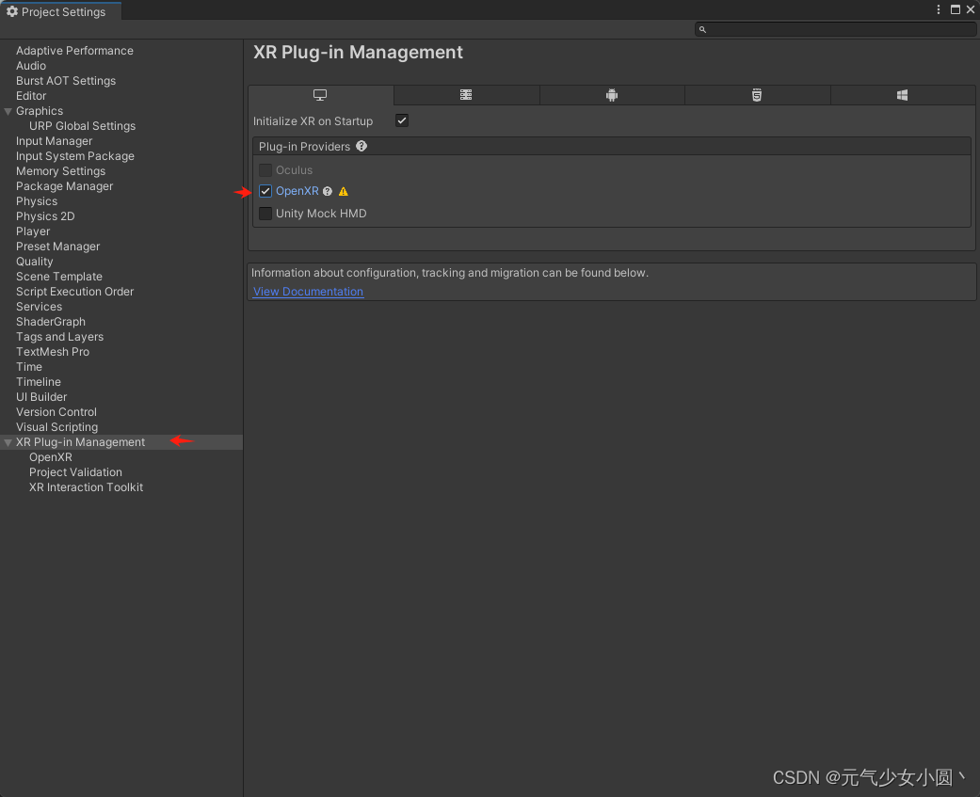Image resolution: width=980 pixels, height=797 pixels.
Task: Select Script Execution Order
Action: tap(75, 292)
